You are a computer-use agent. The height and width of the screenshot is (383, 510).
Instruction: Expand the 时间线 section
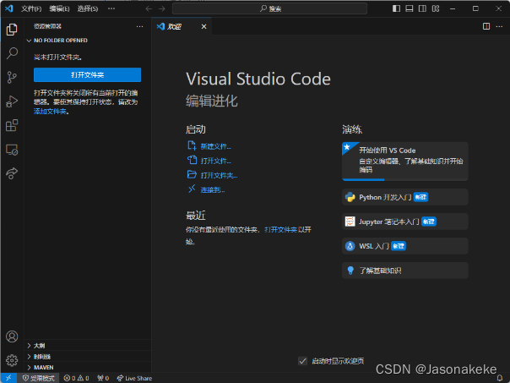tap(88, 357)
